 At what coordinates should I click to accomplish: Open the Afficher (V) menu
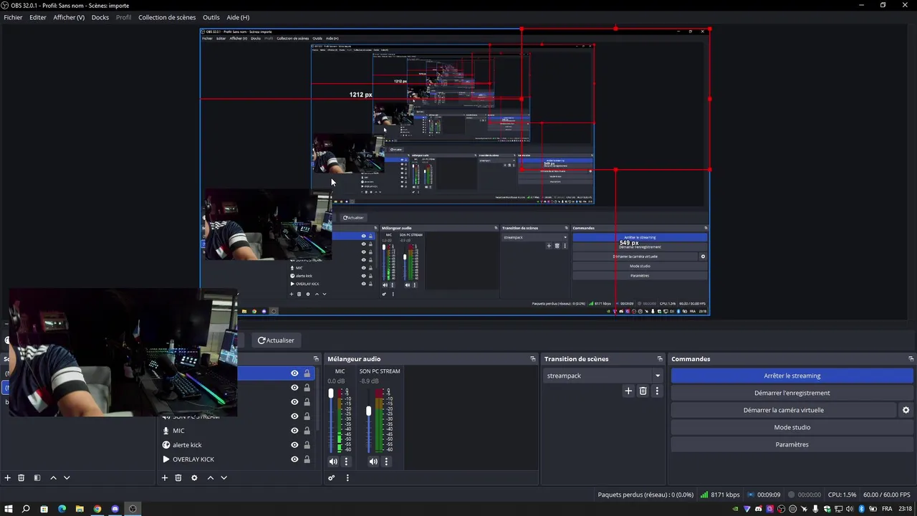[x=69, y=17]
